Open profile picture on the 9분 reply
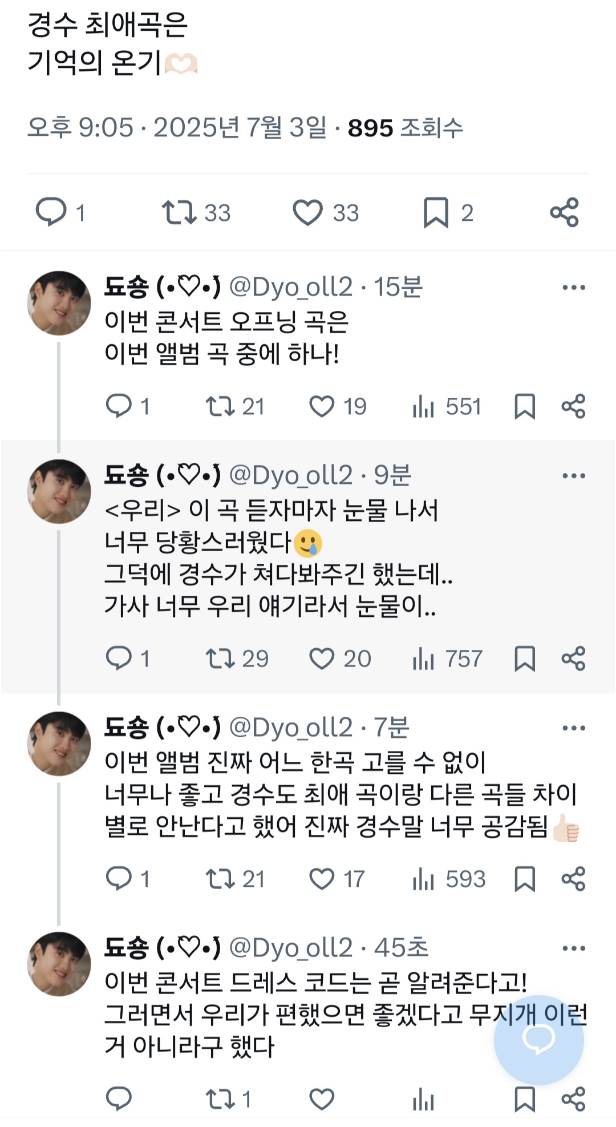616x1127 pixels. pyautogui.click(x=59, y=492)
